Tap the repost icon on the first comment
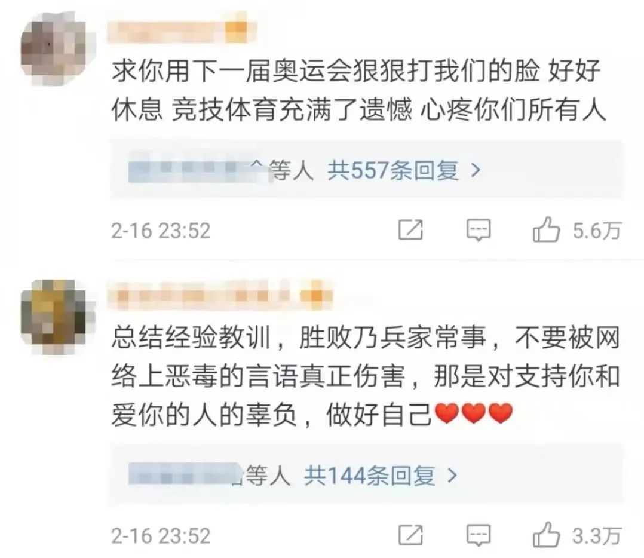The image size is (644, 558). (x=410, y=230)
